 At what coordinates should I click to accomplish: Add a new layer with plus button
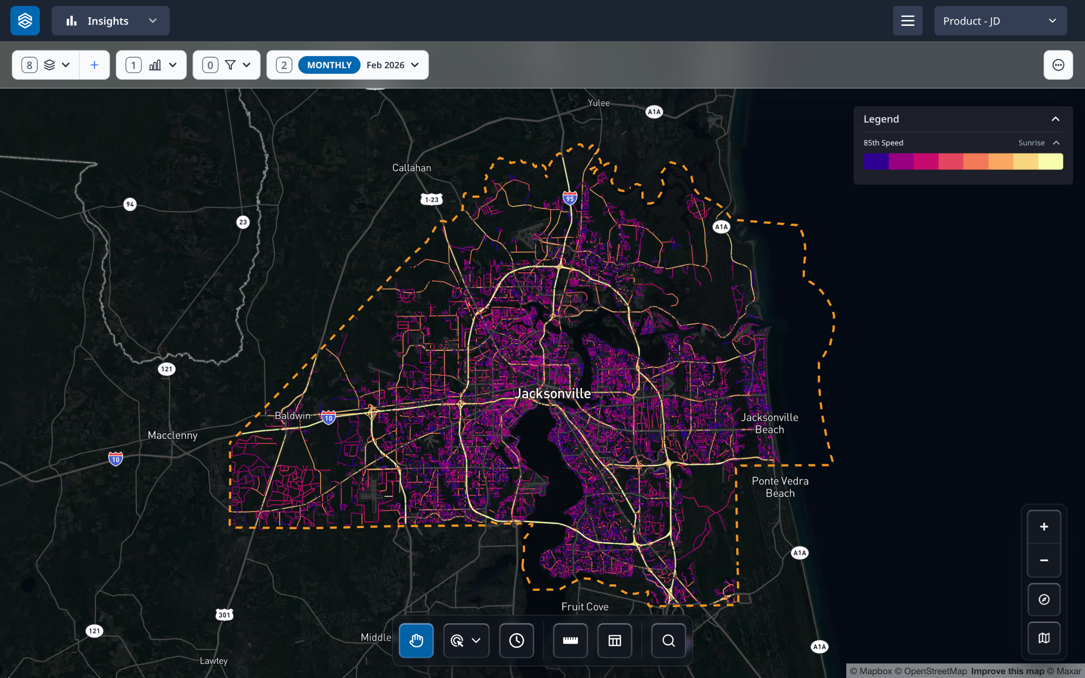coord(94,65)
